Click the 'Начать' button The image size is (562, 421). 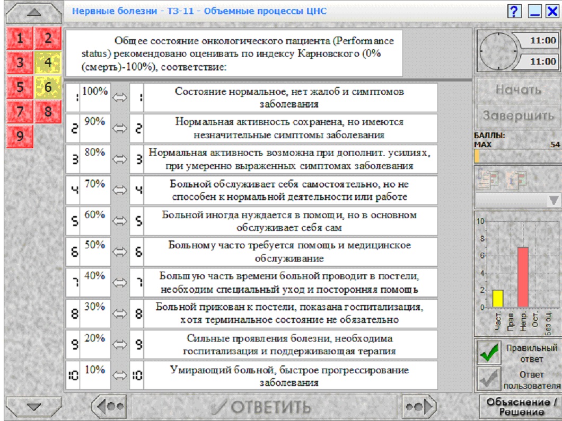[x=518, y=89]
